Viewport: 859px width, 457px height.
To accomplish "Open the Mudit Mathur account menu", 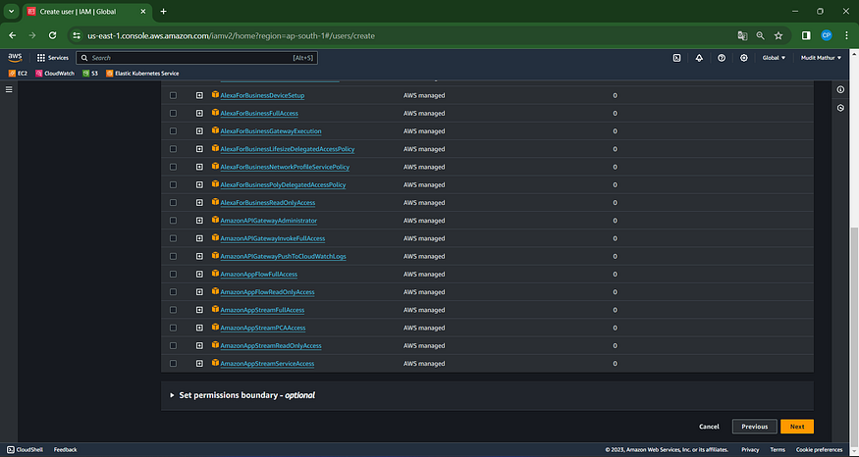I will tap(821, 58).
